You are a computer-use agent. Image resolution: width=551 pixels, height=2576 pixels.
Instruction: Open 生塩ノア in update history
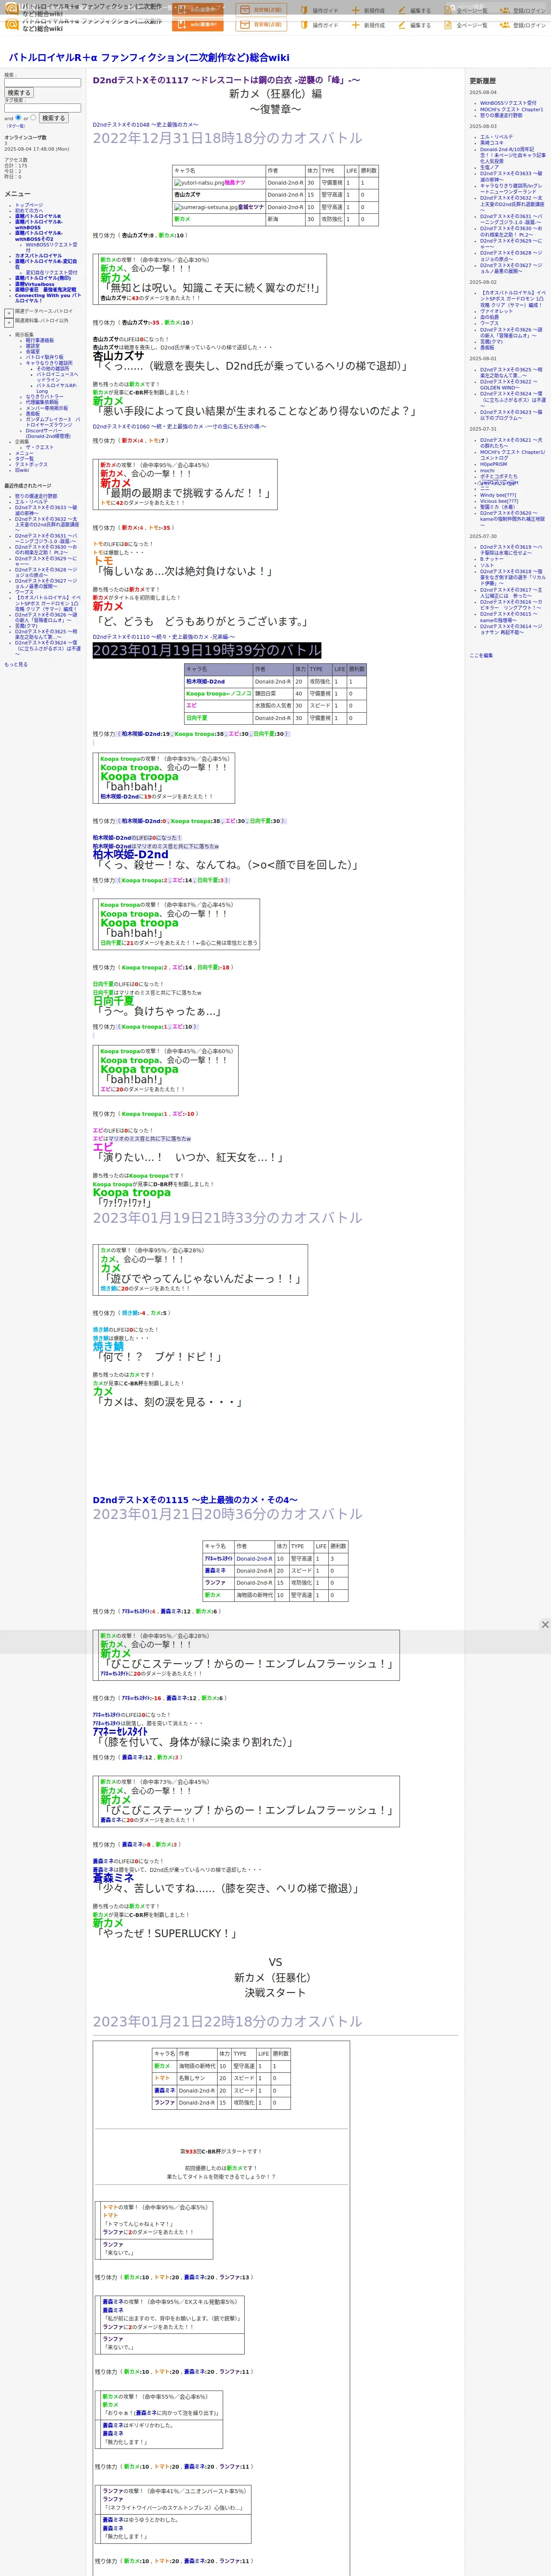489,168
